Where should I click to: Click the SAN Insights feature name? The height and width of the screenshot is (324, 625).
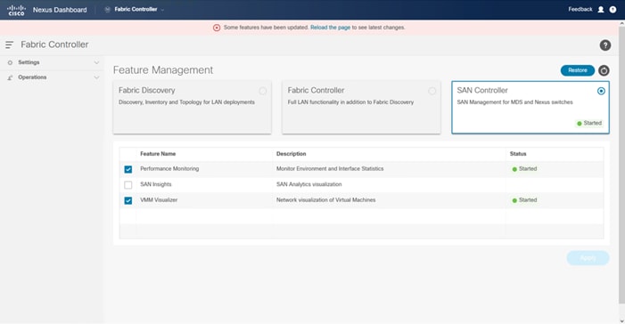(156, 184)
